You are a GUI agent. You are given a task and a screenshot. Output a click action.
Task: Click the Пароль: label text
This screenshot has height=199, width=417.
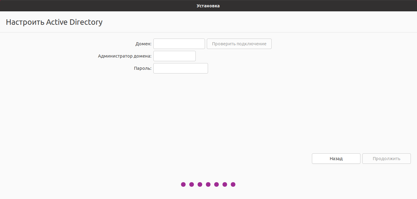pos(143,68)
